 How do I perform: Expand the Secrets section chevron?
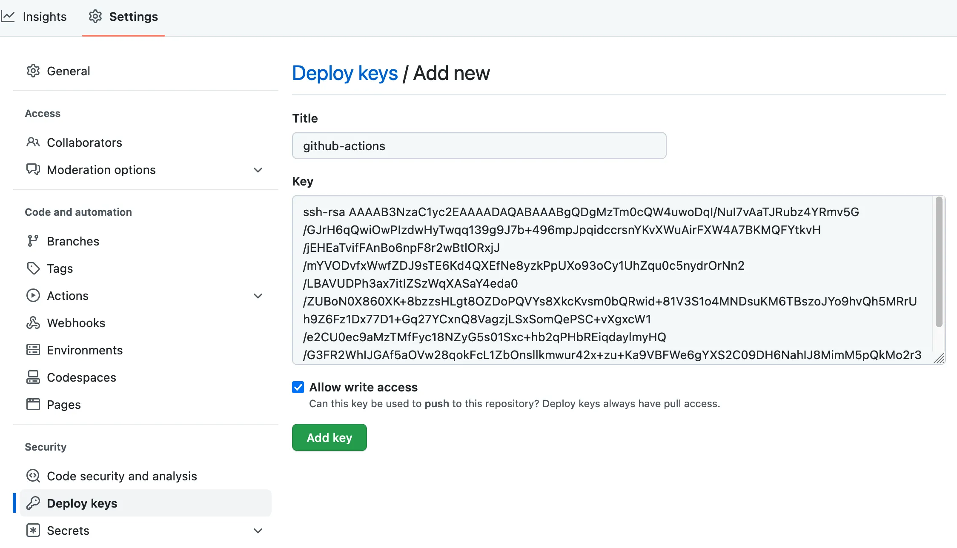pyautogui.click(x=258, y=531)
